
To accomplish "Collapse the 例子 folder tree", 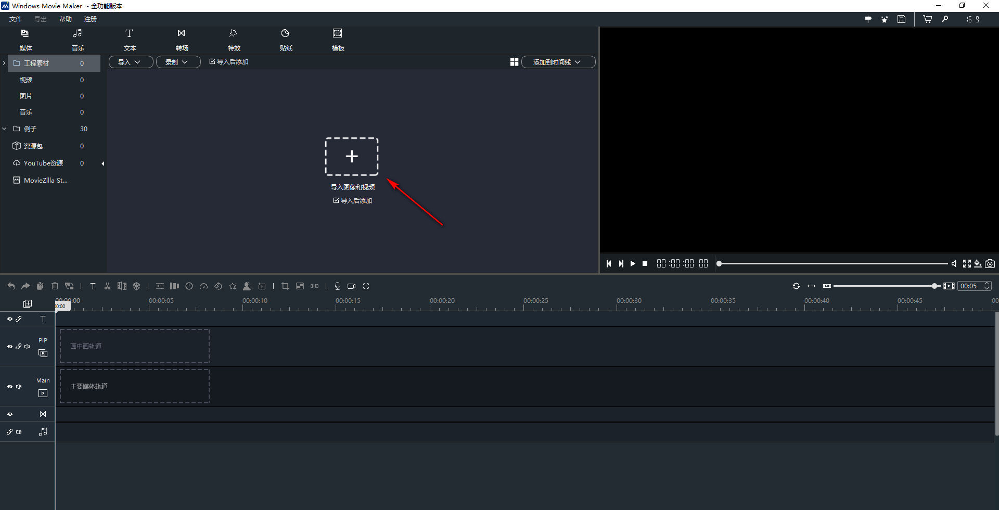I will (4, 129).
